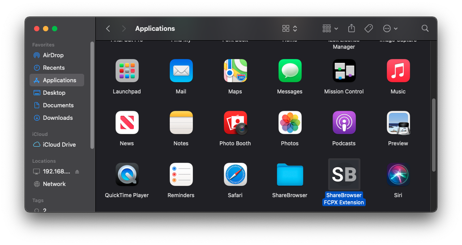462x245 pixels.
Task: Click the Favorites section header
Action: [x=43, y=45]
